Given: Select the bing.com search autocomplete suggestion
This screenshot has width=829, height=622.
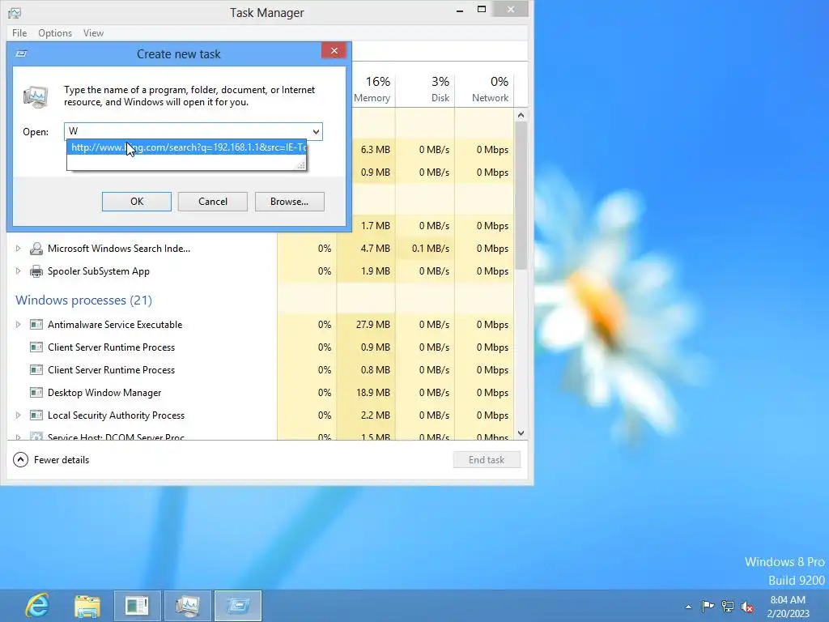Looking at the screenshot, I should pyautogui.click(x=187, y=147).
